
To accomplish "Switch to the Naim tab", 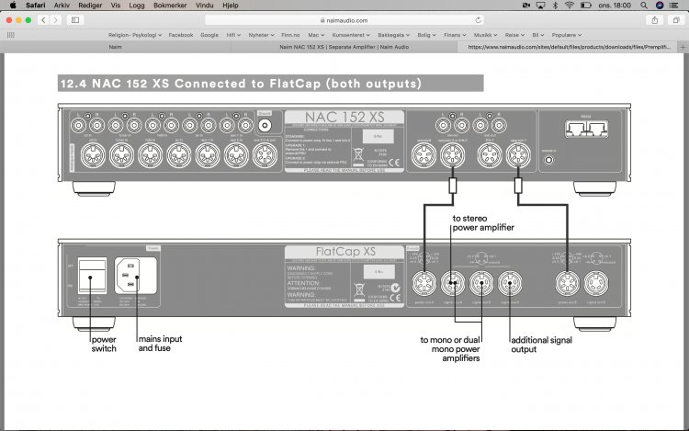I will click(115, 47).
